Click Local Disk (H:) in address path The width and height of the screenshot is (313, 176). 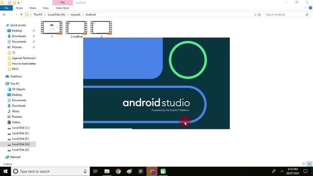(57, 15)
